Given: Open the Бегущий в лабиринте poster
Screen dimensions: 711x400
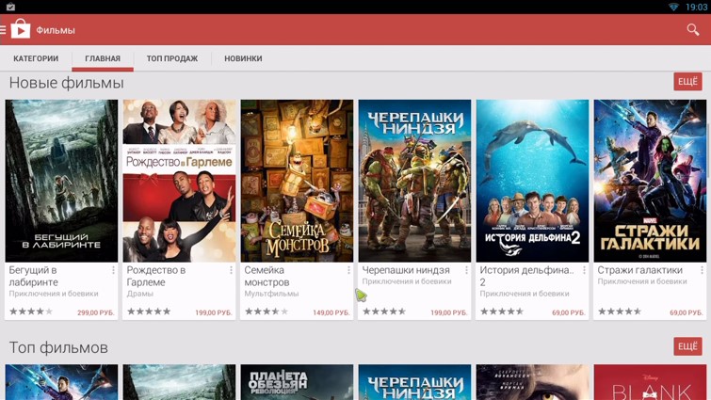Looking at the screenshot, I should (61, 181).
